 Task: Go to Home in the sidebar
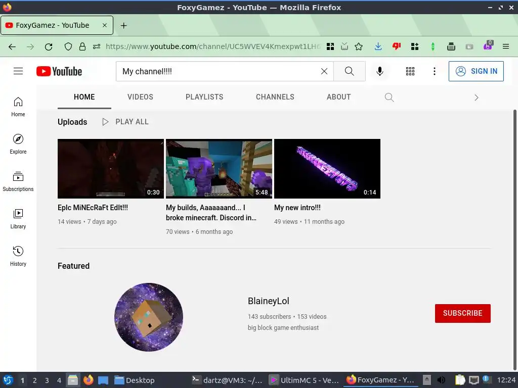18,107
